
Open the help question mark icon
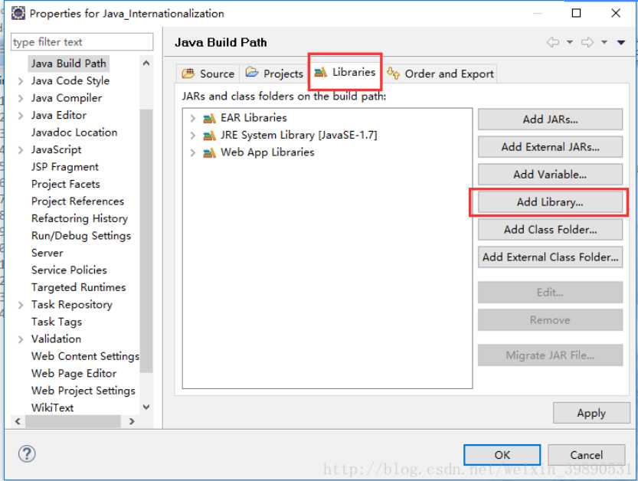(27, 453)
